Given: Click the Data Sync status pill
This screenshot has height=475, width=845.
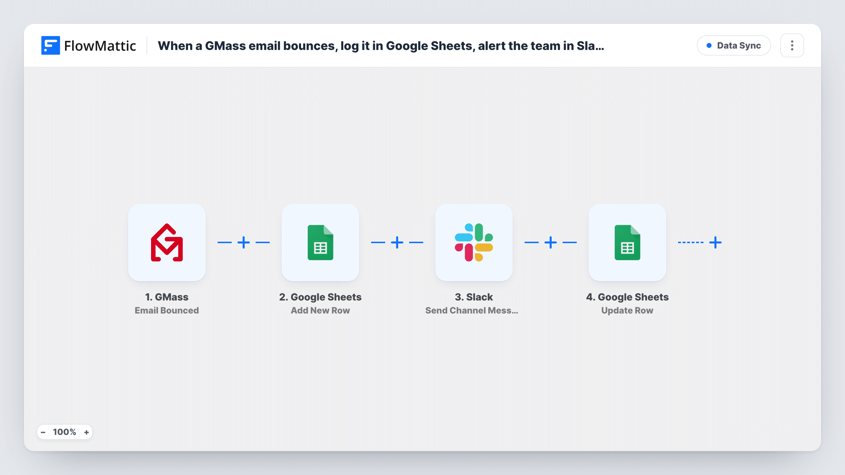Looking at the screenshot, I should (x=734, y=45).
